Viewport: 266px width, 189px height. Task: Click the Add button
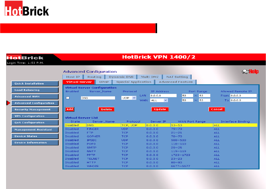click(70, 109)
